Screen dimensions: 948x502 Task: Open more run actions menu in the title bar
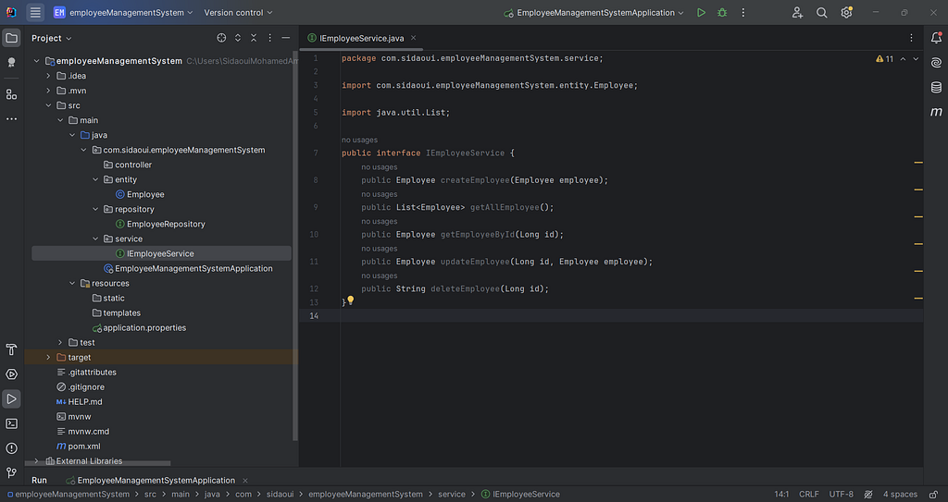click(x=743, y=12)
